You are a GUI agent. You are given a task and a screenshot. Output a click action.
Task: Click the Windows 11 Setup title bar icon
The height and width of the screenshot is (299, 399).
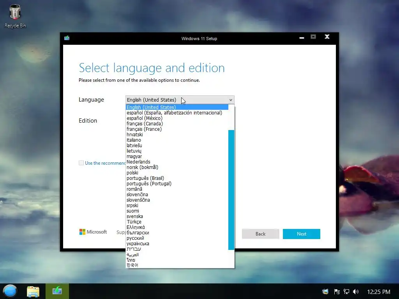click(x=67, y=38)
